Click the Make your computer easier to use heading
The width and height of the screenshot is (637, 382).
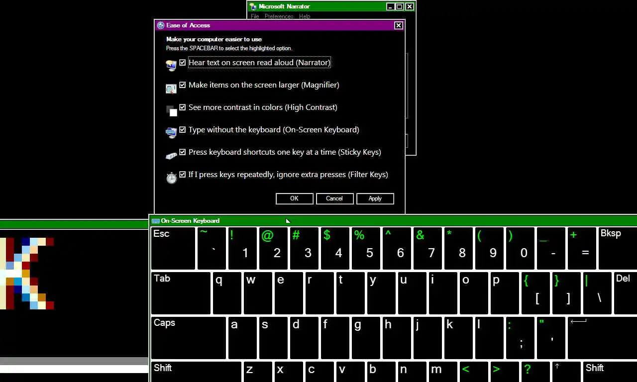(x=214, y=39)
